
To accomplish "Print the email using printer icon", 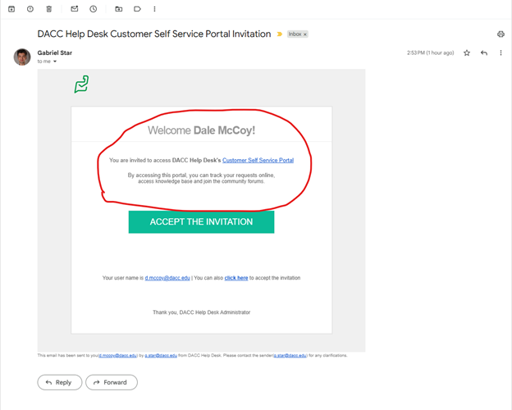I will point(501,34).
